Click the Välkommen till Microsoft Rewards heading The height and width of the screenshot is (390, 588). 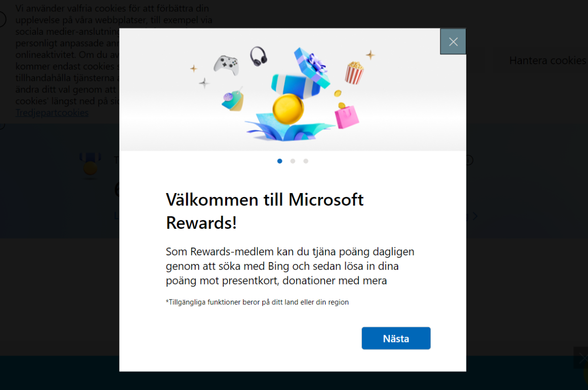(265, 211)
